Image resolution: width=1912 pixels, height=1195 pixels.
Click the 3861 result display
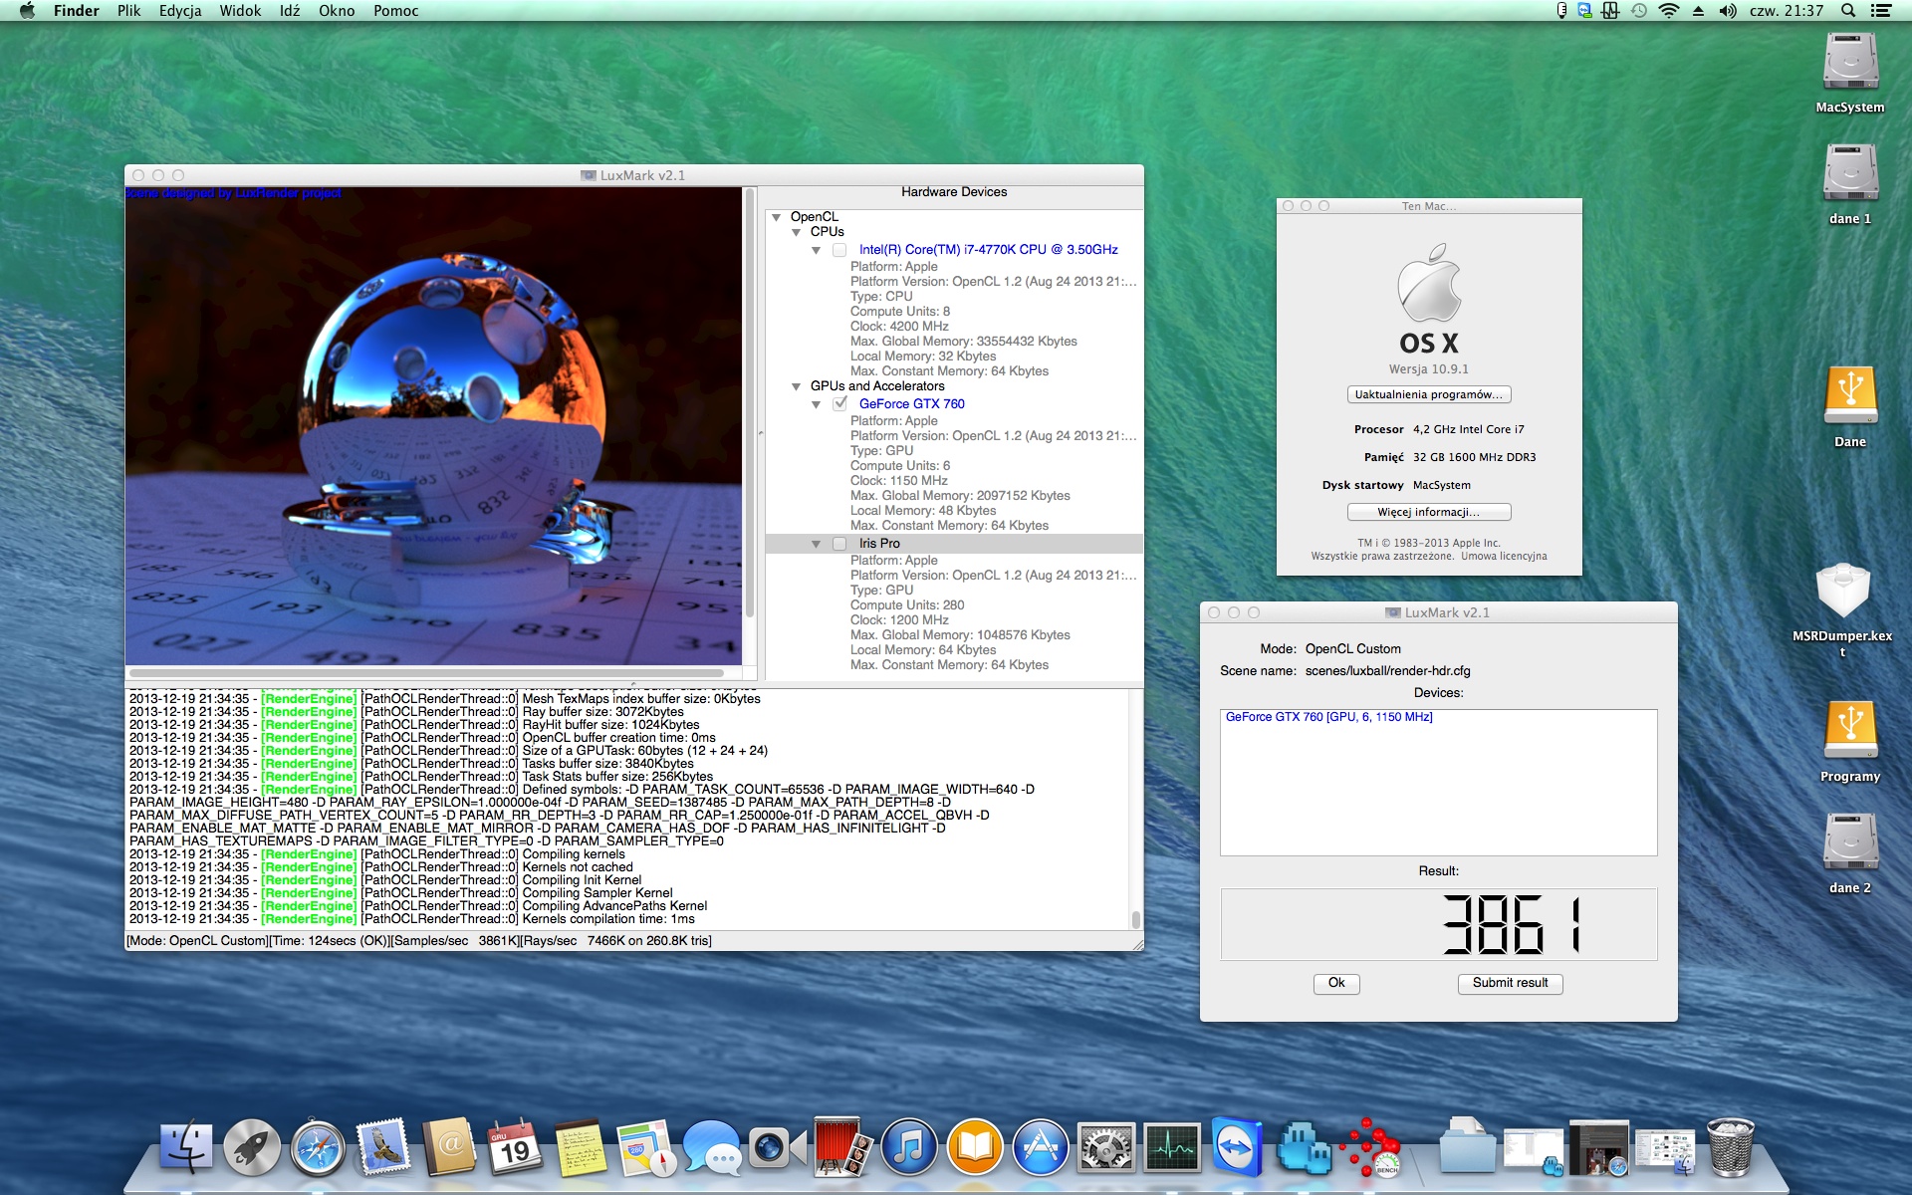1439,924
